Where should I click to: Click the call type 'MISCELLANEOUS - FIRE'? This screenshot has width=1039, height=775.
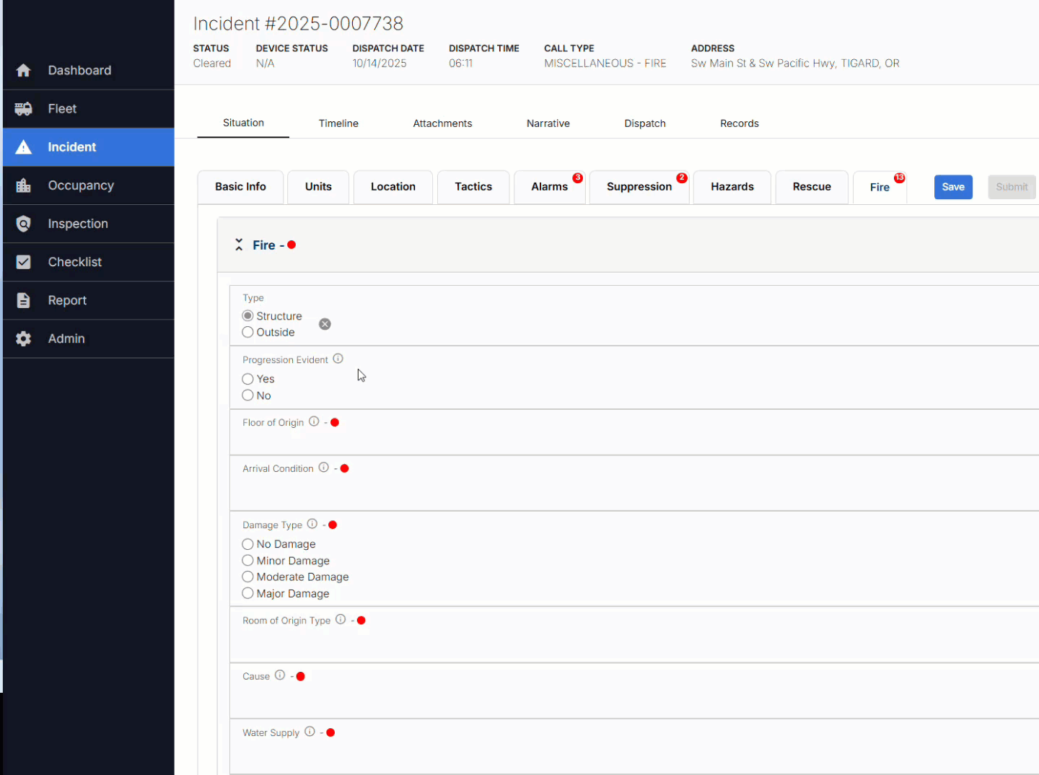[605, 64]
